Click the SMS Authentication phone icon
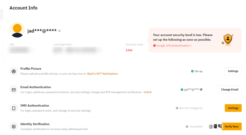Screen dimensions: 246x135 [14, 108]
